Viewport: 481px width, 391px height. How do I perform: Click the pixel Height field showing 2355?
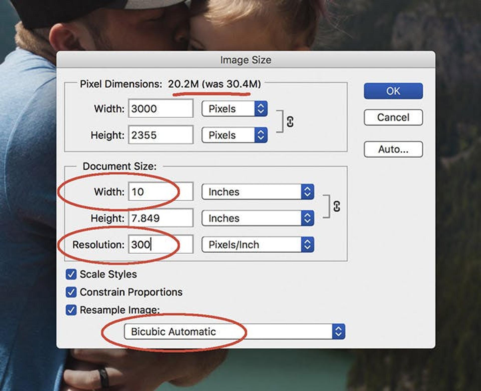click(x=161, y=135)
